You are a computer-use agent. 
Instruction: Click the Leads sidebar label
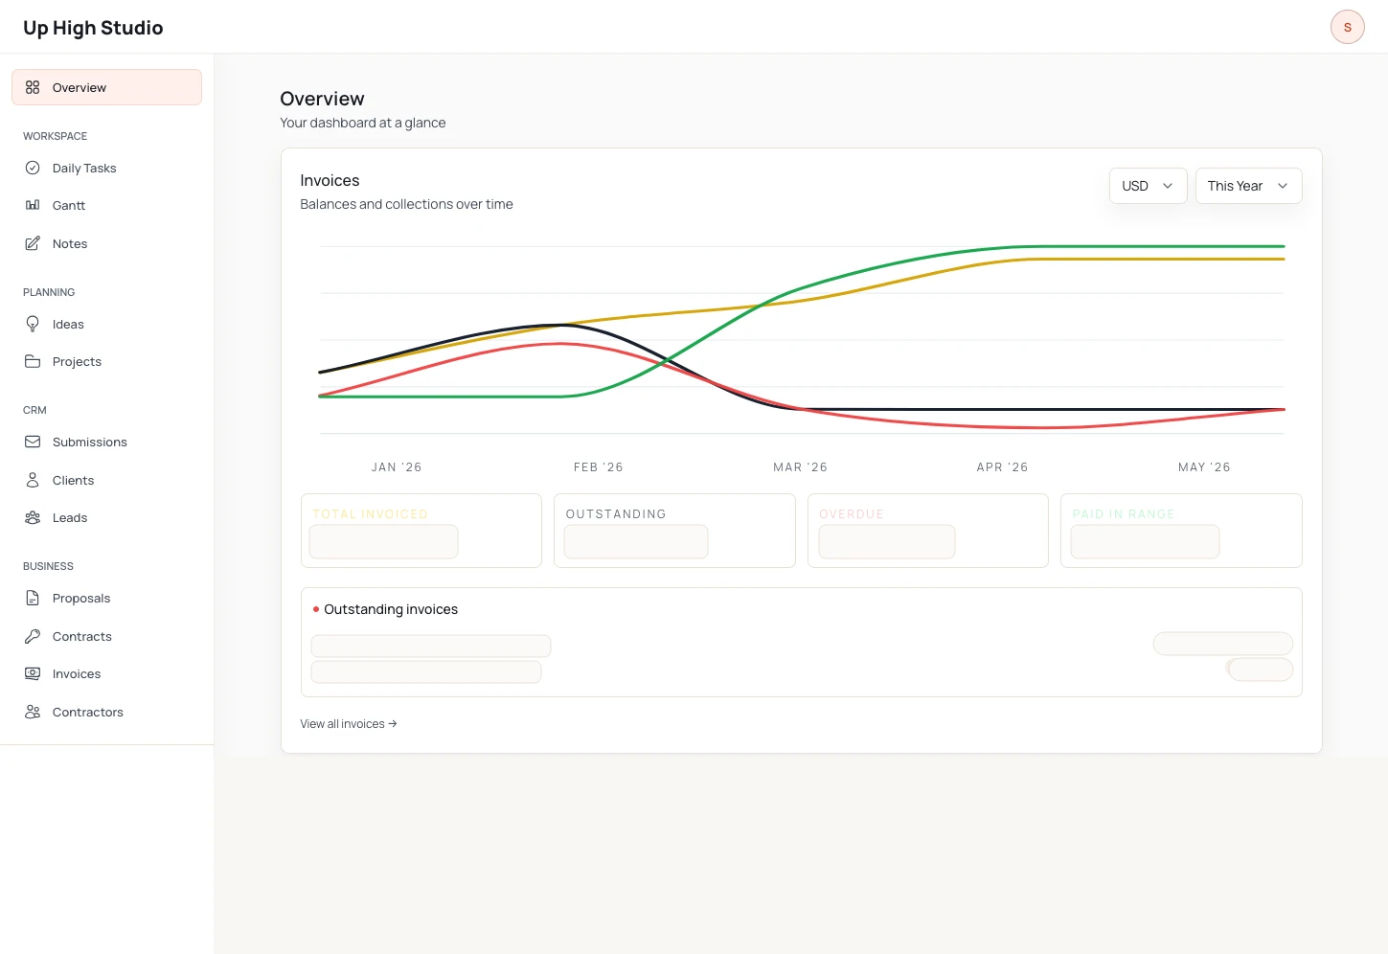(70, 517)
